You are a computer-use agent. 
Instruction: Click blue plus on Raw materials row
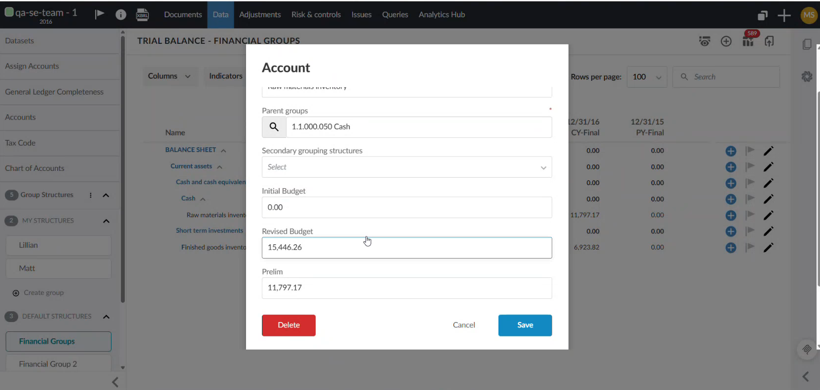pyautogui.click(x=731, y=215)
